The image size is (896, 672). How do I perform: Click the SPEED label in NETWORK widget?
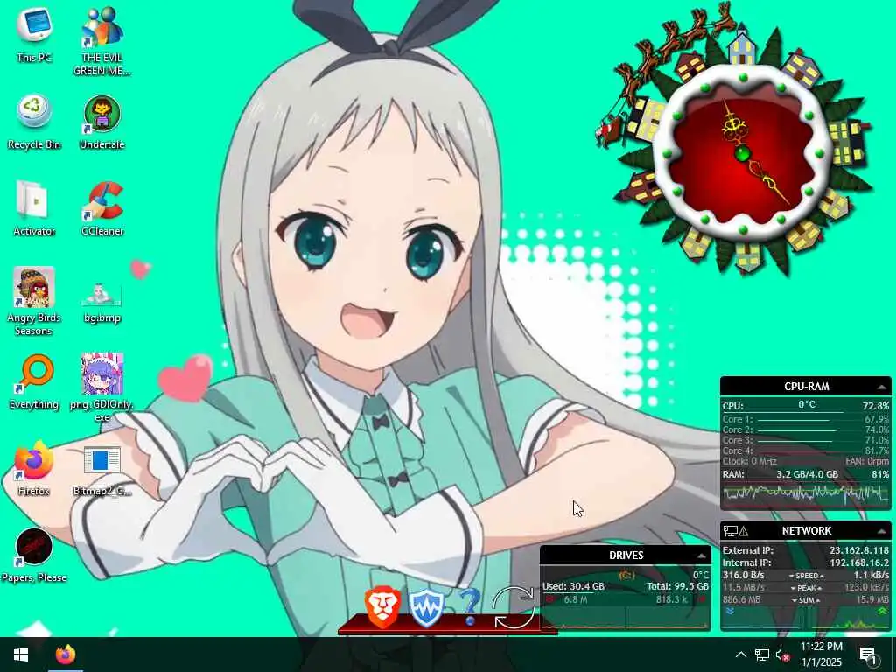pos(806,576)
